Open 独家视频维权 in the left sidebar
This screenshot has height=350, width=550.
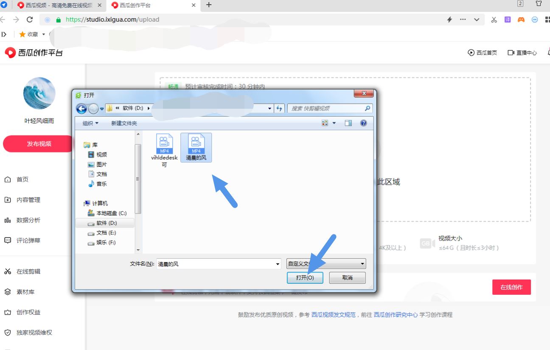[28, 333]
